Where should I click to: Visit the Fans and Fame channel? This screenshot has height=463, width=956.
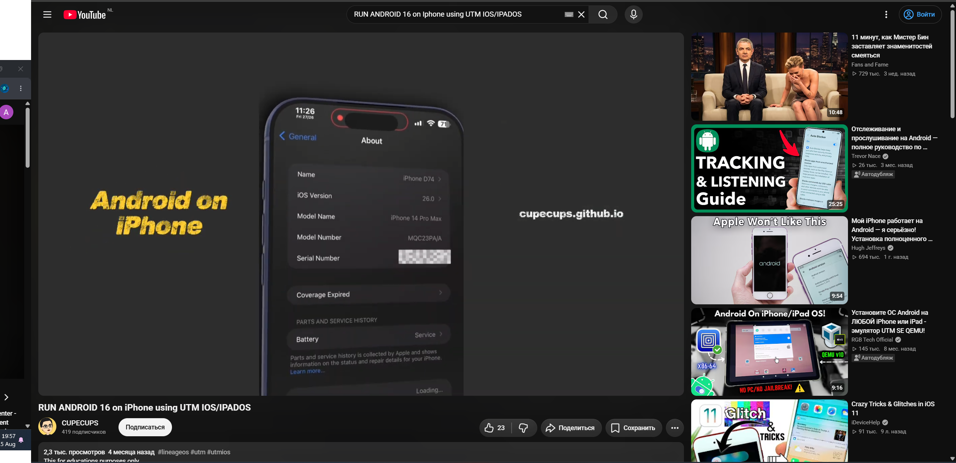click(x=870, y=65)
